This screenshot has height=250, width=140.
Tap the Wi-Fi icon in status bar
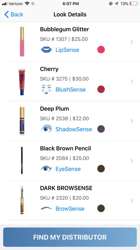pos(27,4)
